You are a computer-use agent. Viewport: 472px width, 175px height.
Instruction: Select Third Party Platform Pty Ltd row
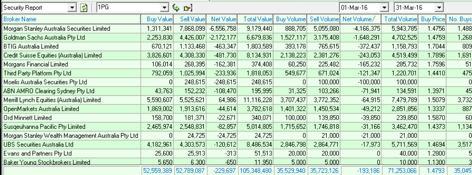[x=237, y=73]
